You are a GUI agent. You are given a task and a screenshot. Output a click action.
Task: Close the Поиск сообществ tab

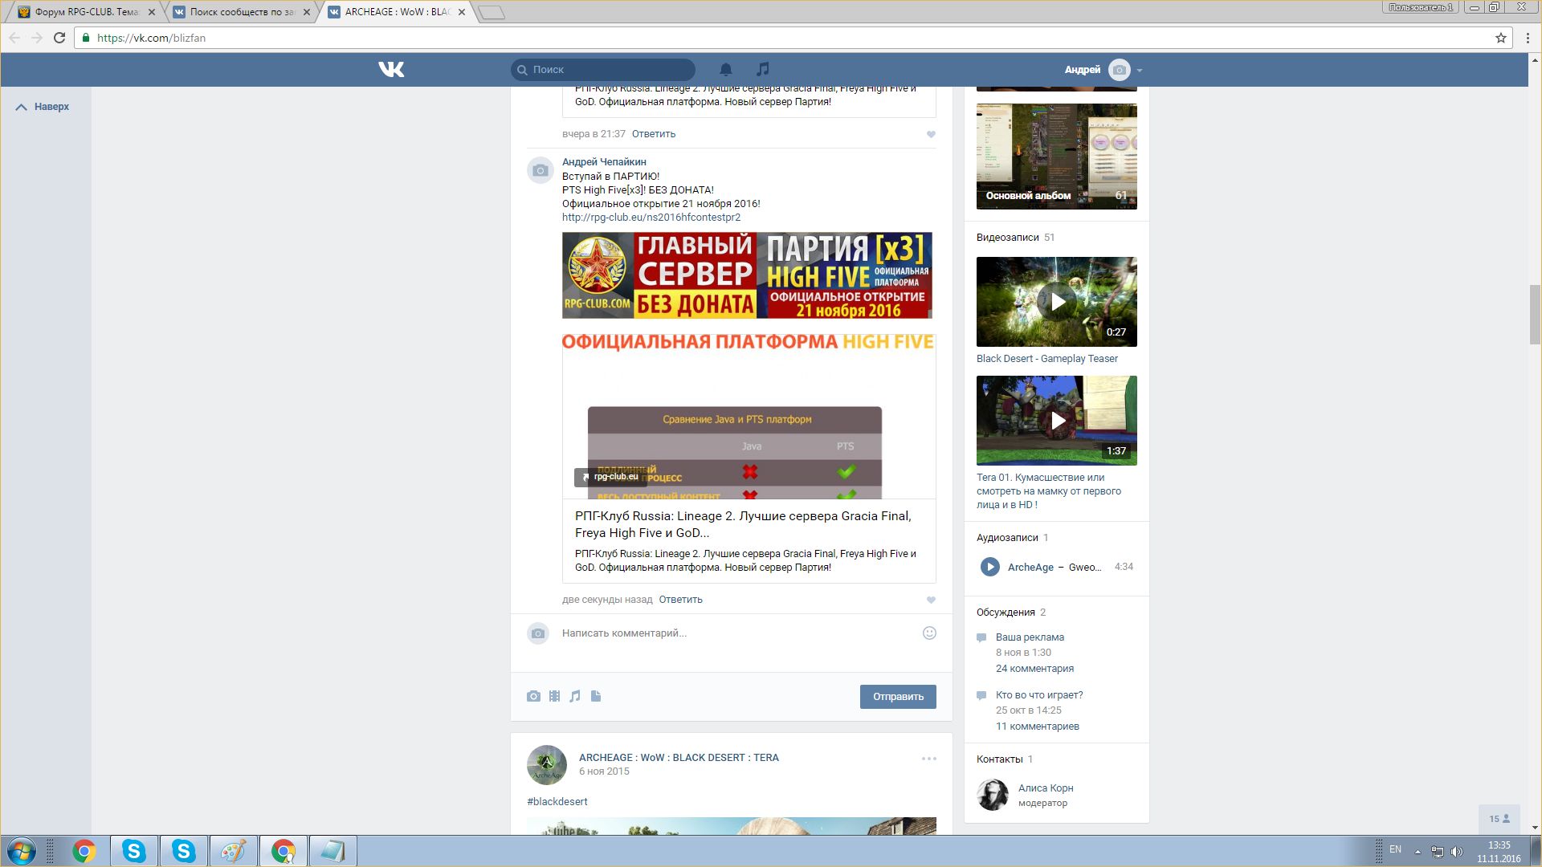[307, 12]
